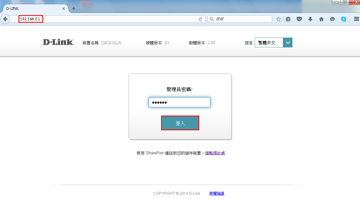
Task: Open a new tab with plus button
Action: click(x=73, y=9)
